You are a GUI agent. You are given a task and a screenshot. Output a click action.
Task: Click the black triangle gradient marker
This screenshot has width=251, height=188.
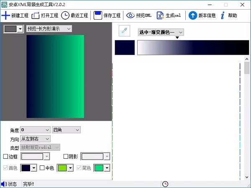(177, 38)
